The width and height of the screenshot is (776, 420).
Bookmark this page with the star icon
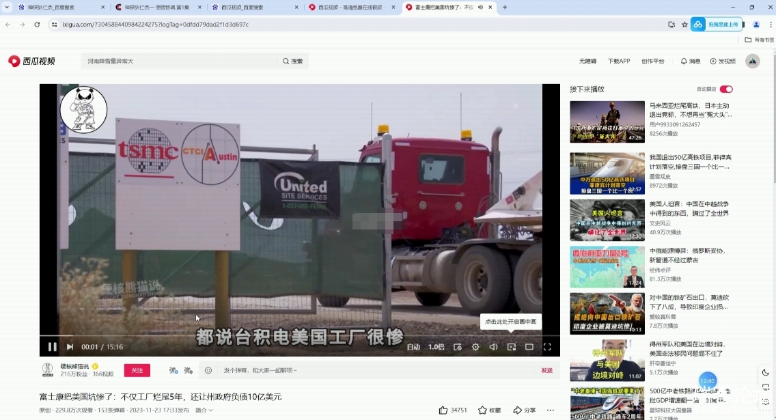pos(684,24)
